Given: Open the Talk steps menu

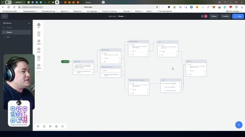Looking at the screenshot, I should pyautogui.click(x=39, y=34).
